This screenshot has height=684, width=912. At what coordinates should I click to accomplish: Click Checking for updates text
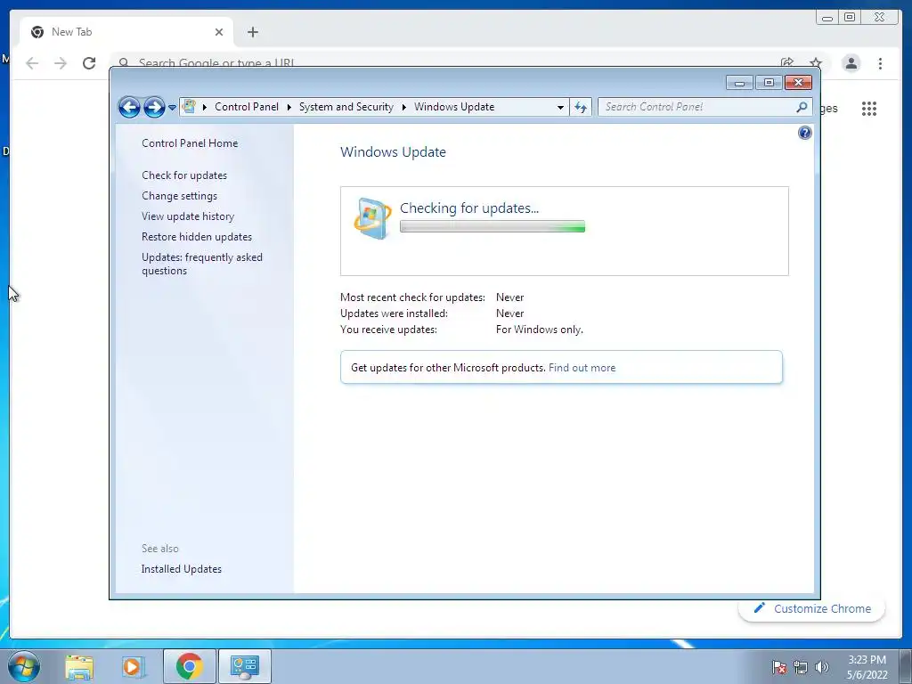pos(469,208)
